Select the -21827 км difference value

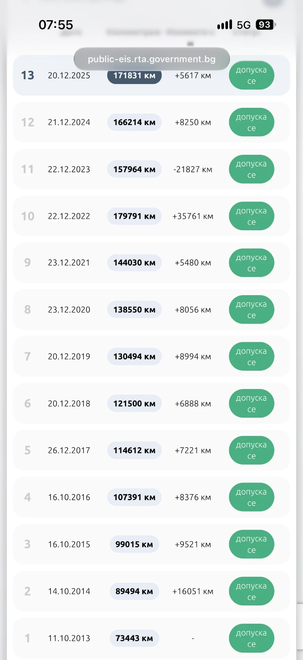click(x=193, y=169)
